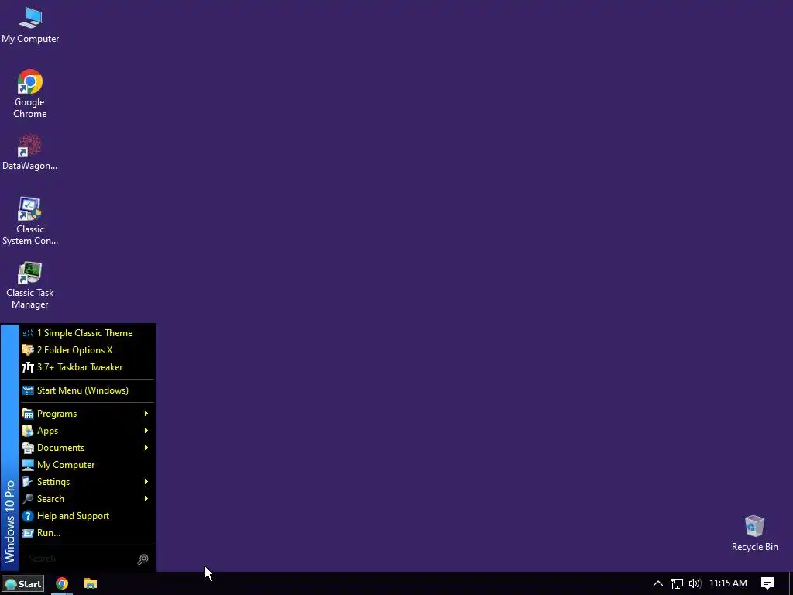Screen dimensions: 793x595
Task: Expand the arrow beside Documents
Action: pyautogui.click(x=146, y=448)
